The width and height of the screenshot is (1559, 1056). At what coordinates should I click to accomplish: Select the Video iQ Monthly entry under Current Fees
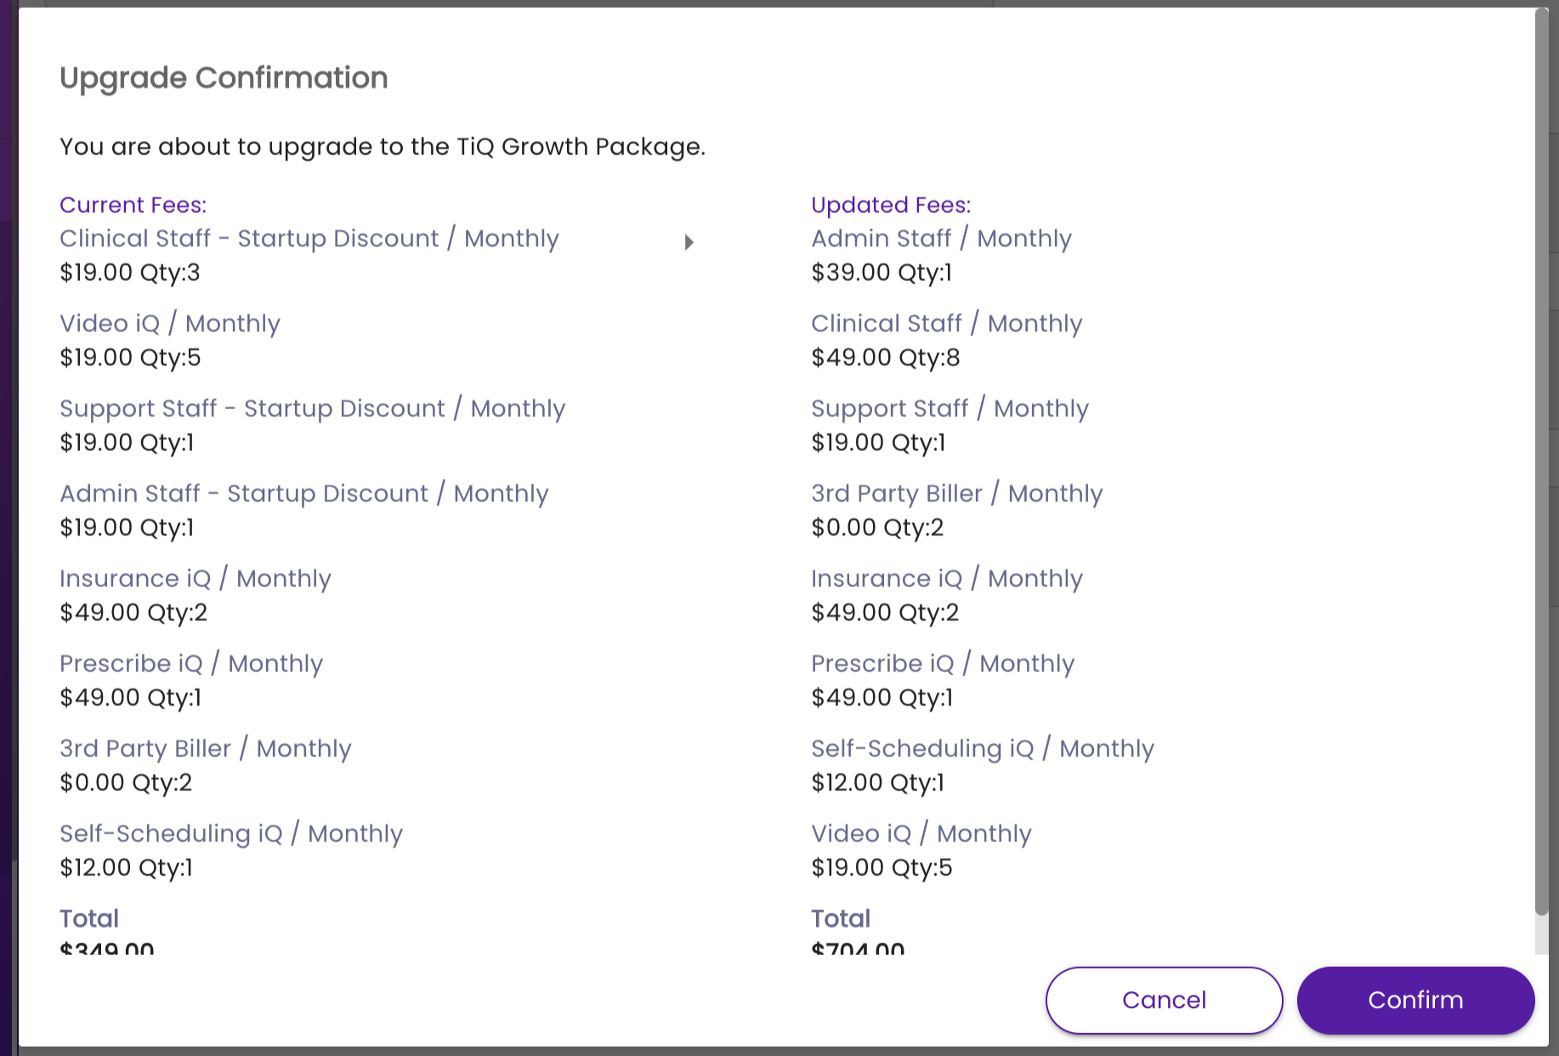point(169,323)
